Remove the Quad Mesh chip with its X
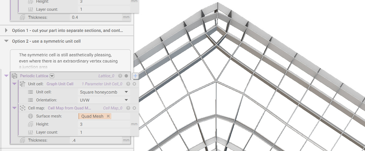The image size is (365, 151). [108, 116]
